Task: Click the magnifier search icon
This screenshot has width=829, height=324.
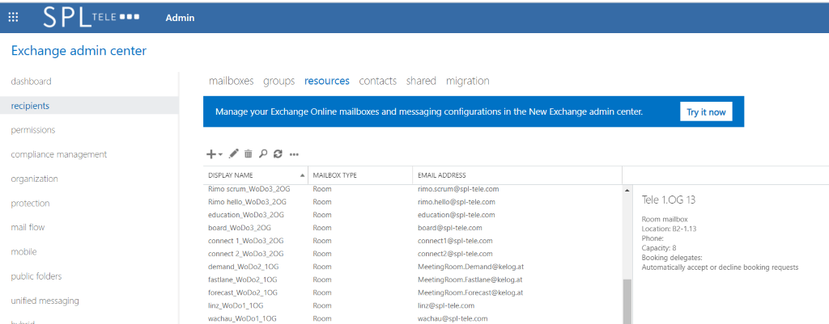Action: pyautogui.click(x=263, y=154)
